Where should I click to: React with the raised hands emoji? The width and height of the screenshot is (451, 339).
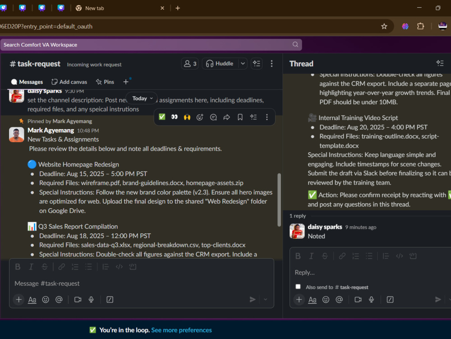[187, 117]
